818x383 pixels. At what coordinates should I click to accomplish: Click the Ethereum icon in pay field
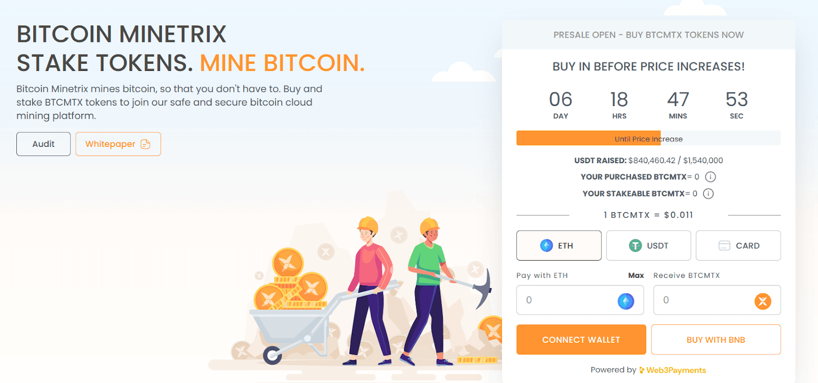point(626,301)
